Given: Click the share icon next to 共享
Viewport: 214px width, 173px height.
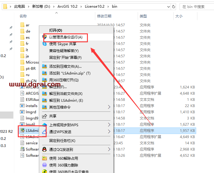Looking at the screenshot, I should point(44,116).
